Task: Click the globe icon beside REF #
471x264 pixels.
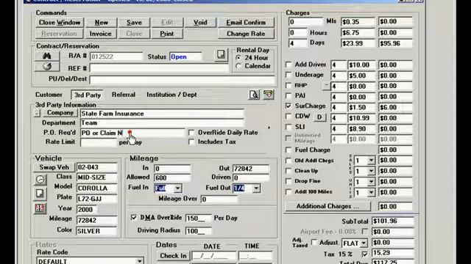Action: click(47, 67)
